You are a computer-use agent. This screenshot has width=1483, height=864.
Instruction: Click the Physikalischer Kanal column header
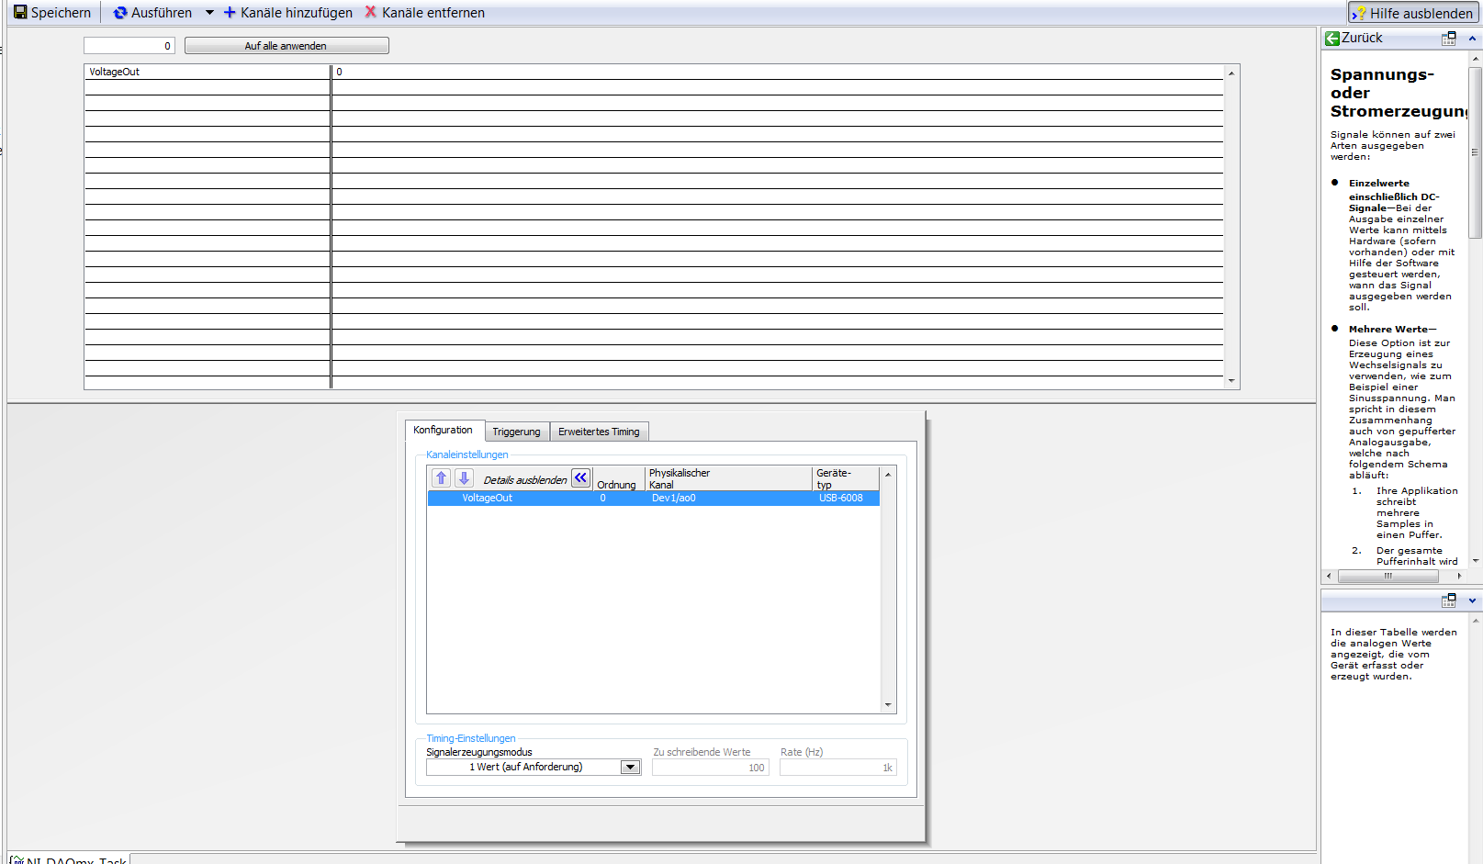729,478
